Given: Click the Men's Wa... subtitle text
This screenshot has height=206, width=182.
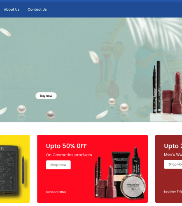Looking at the screenshot, I should (x=173, y=154).
